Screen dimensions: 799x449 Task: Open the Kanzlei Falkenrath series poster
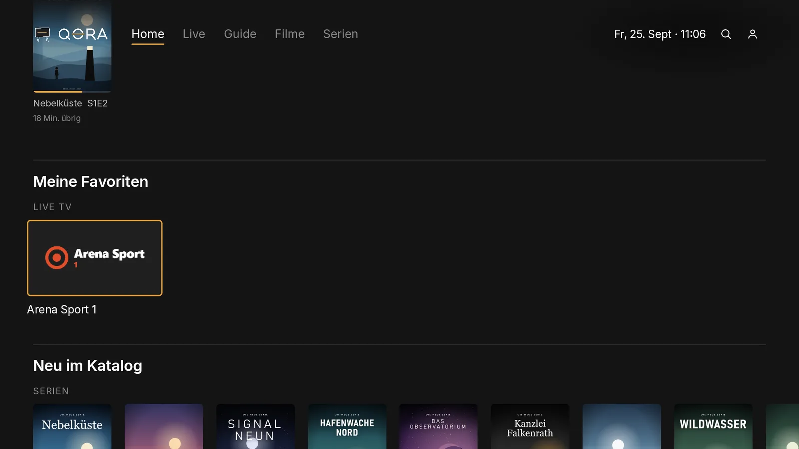(530, 427)
